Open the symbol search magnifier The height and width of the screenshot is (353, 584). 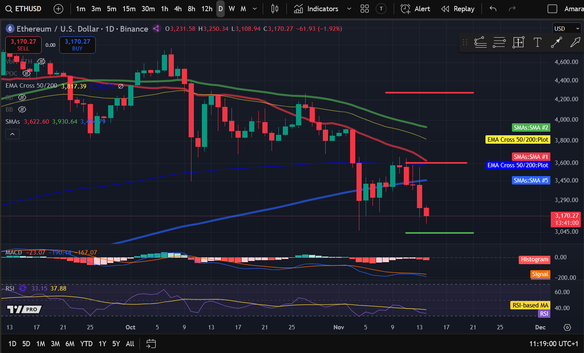[9, 8]
